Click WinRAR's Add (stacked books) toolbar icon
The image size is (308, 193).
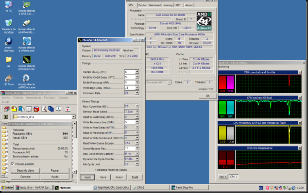pos(6,109)
